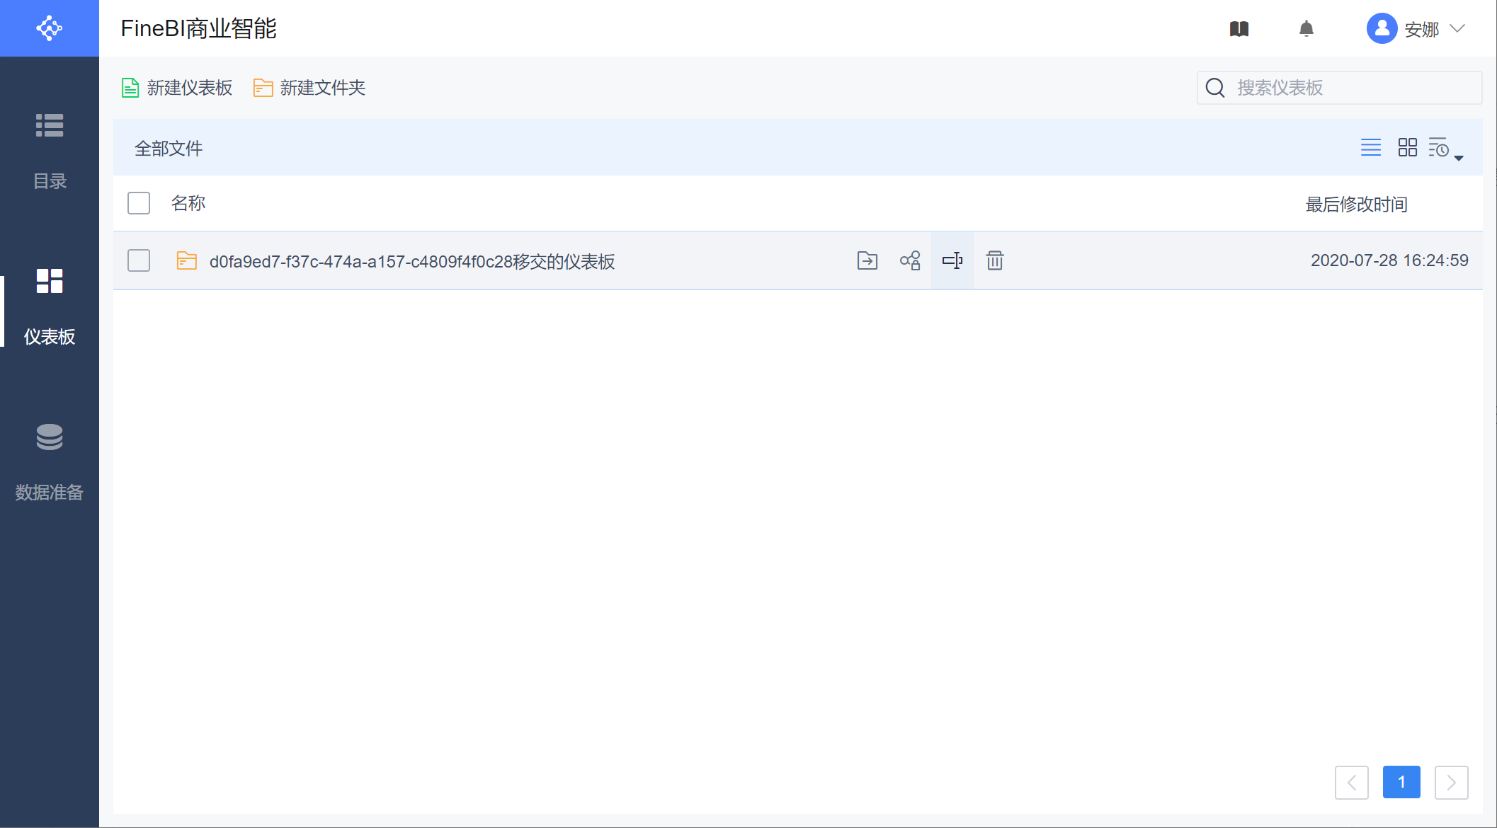
Task: Open the notifications bell
Action: pyautogui.click(x=1307, y=29)
